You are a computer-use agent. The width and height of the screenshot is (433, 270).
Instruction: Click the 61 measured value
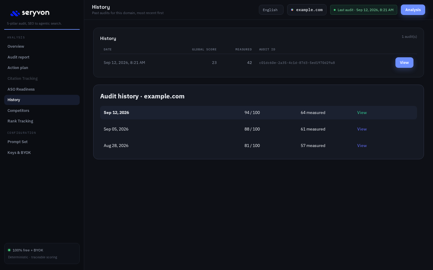(x=313, y=129)
